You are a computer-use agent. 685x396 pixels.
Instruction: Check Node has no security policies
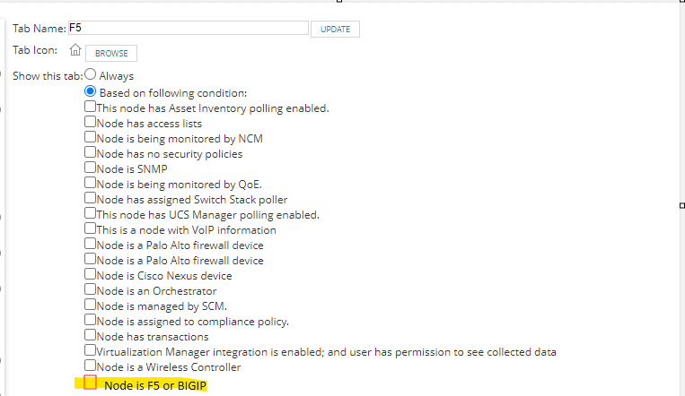click(90, 152)
